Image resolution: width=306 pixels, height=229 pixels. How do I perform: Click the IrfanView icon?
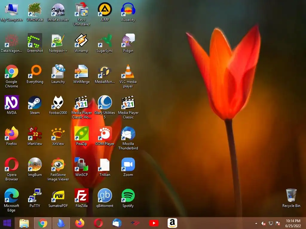[35, 136]
